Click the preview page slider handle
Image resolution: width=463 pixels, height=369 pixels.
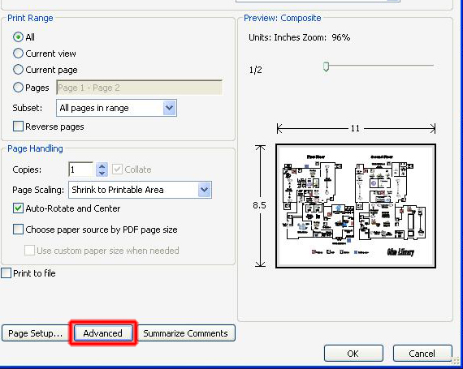coord(326,67)
